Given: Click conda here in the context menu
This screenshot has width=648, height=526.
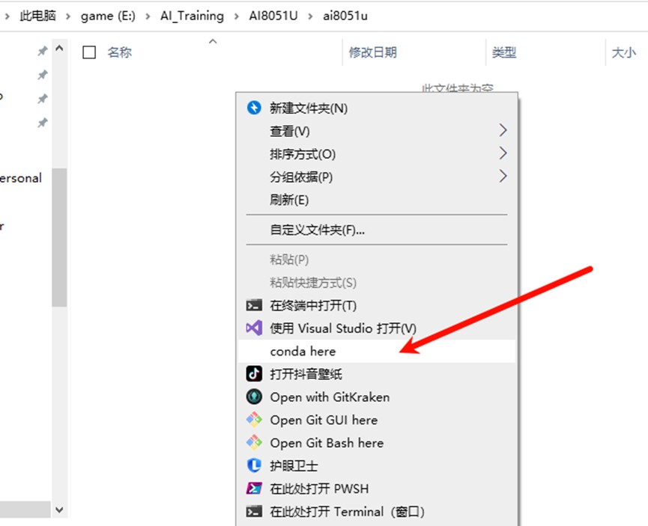Looking at the screenshot, I should [x=377, y=352].
